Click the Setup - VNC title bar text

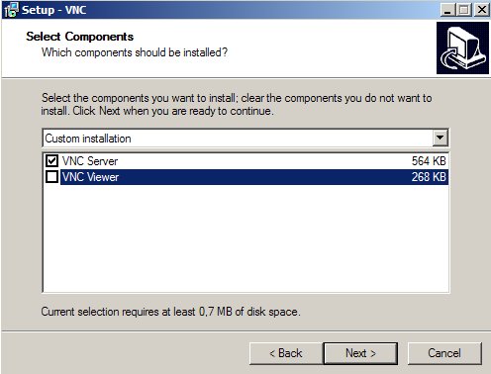tap(54, 10)
